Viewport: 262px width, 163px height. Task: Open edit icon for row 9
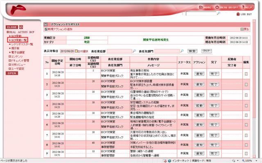(x=246, y=153)
